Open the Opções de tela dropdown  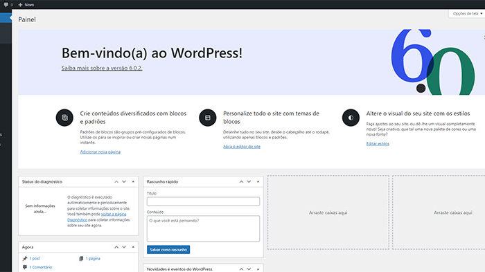468,14
